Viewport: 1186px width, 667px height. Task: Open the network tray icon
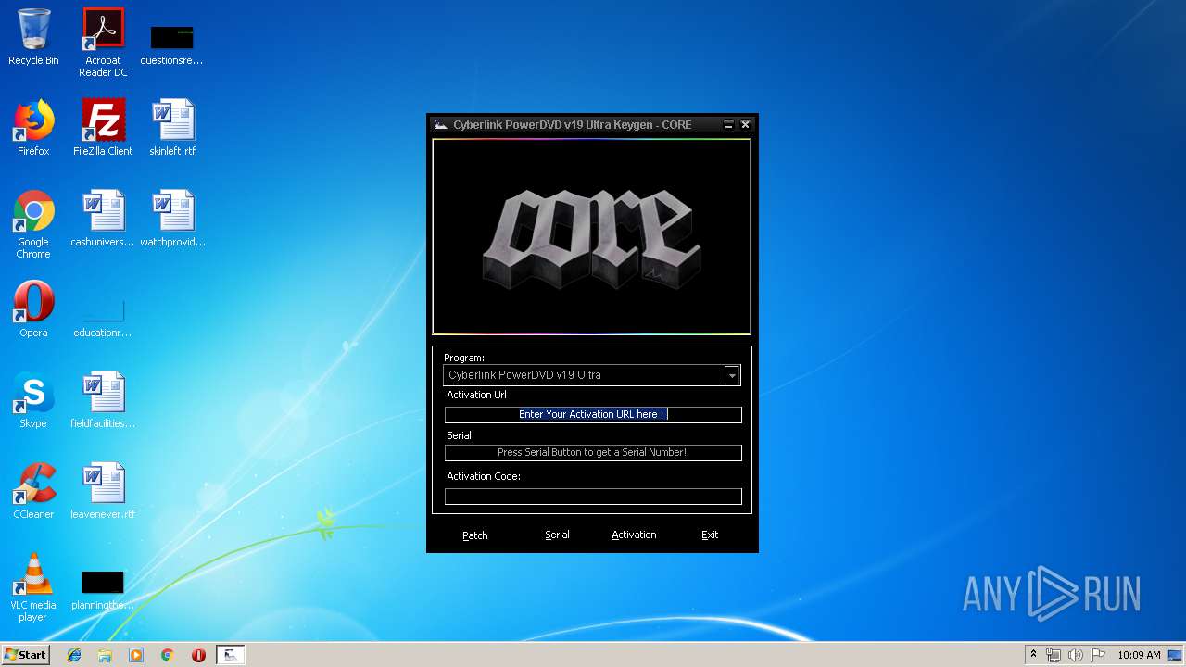1054,655
